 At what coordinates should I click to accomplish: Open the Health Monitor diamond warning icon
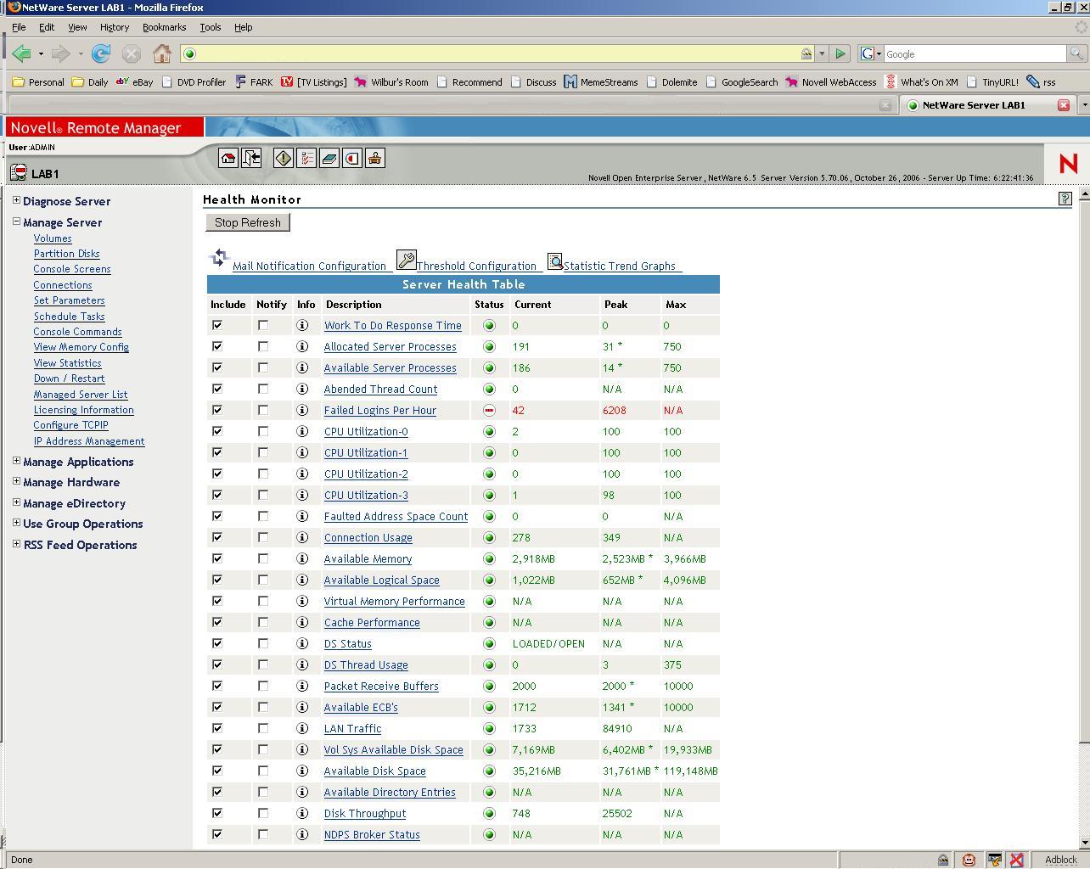[284, 158]
